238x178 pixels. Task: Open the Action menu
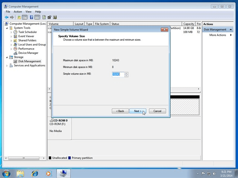(x=18, y=11)
